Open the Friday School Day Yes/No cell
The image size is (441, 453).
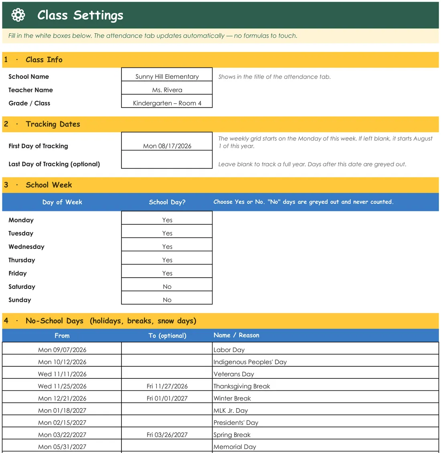pyautogui.click(x=167, y=271)
